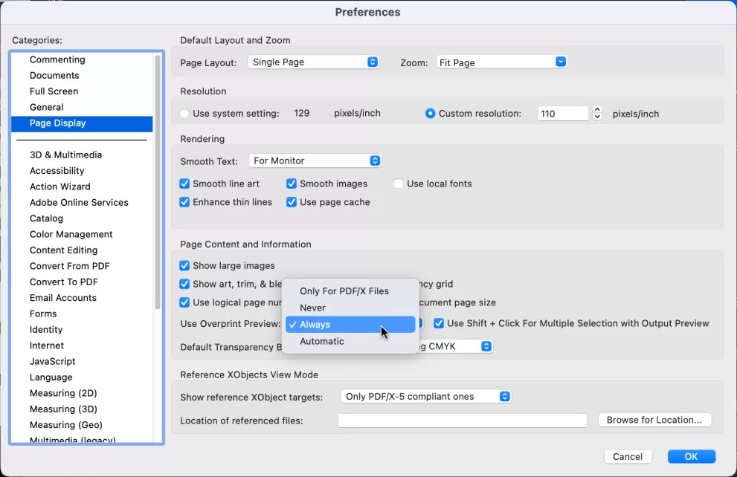Select the Color Management category
The height and width of the screenshot is (477, 737).
pos(70,234)
